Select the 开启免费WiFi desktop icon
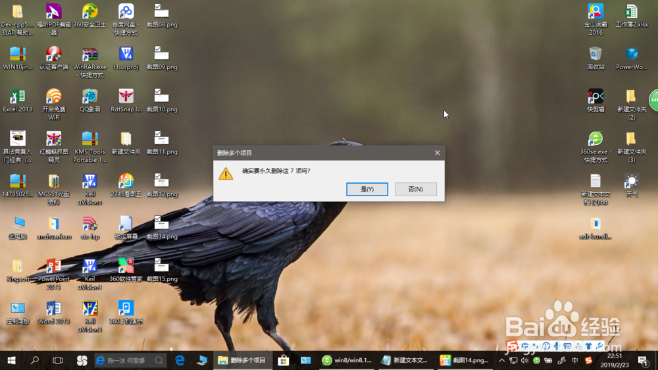Screen dimensions: 658x370 tap(54, 104)
